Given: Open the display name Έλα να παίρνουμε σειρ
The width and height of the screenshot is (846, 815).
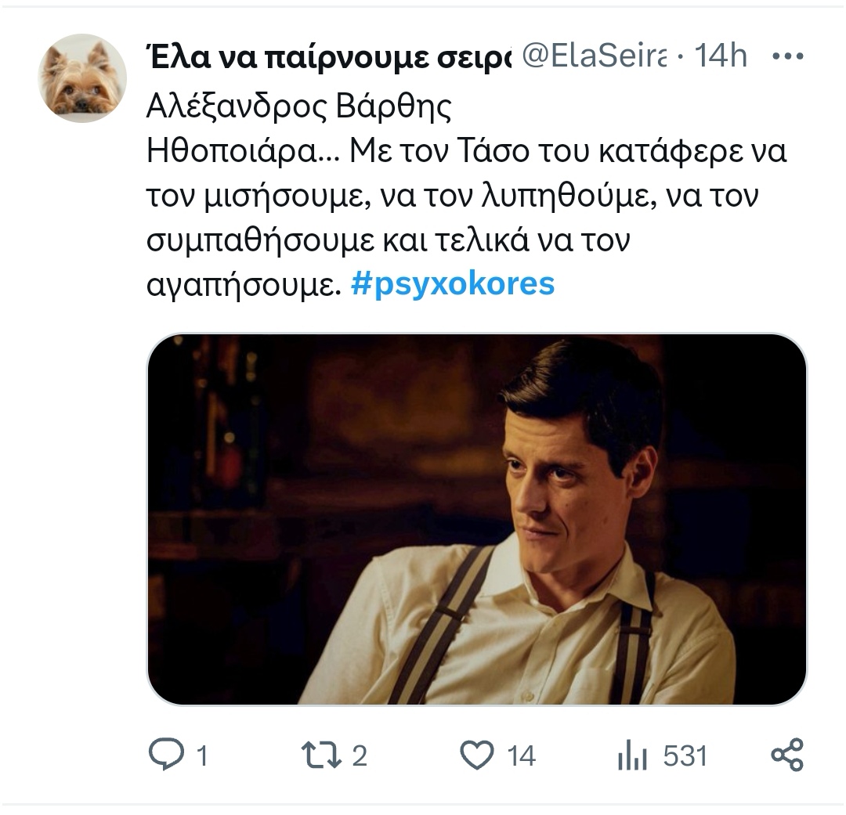Looking at the screenshot, I should 327,56.
